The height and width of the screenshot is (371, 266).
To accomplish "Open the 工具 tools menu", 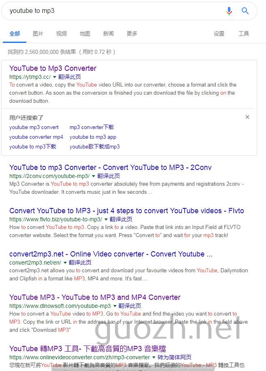I will [243, 34].
